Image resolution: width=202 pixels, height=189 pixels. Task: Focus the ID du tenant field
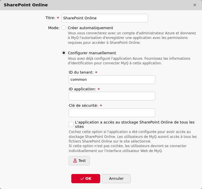pos(112,80)
